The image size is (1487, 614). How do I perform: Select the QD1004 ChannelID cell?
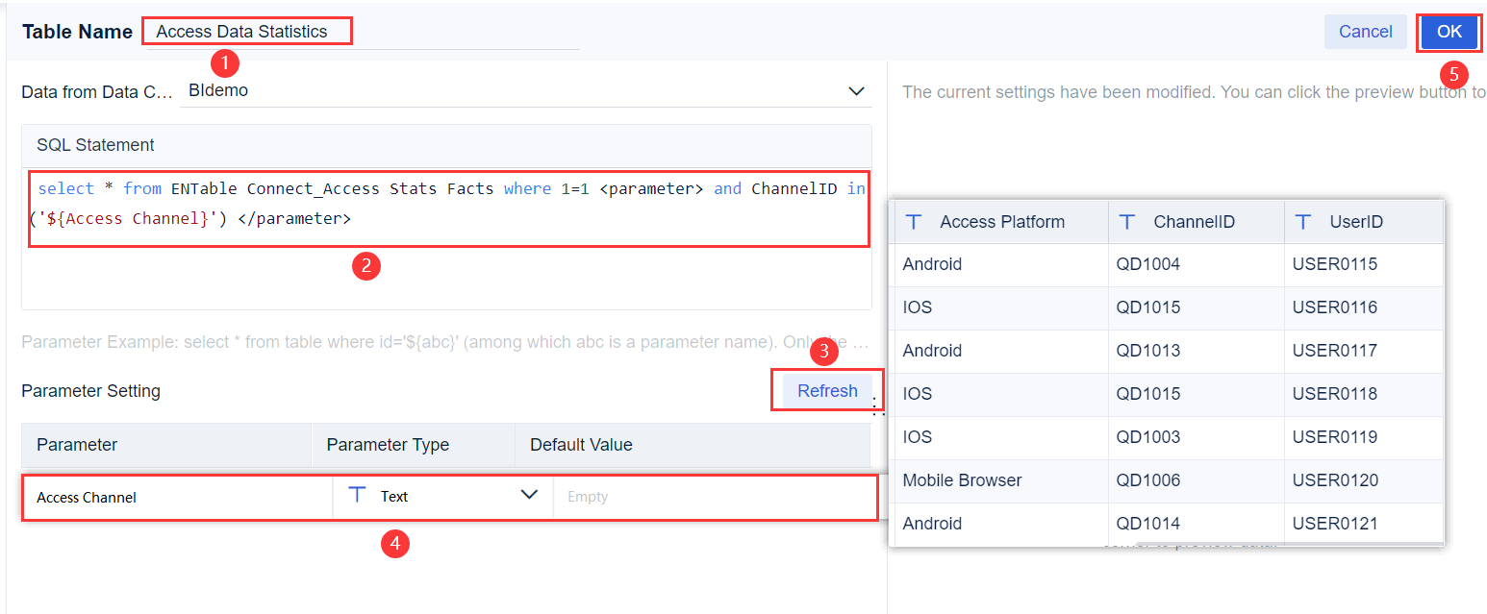[1196, 264]
